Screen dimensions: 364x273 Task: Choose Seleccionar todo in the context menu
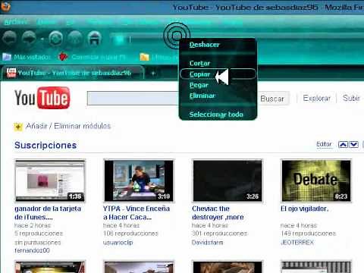click(216, 115)
